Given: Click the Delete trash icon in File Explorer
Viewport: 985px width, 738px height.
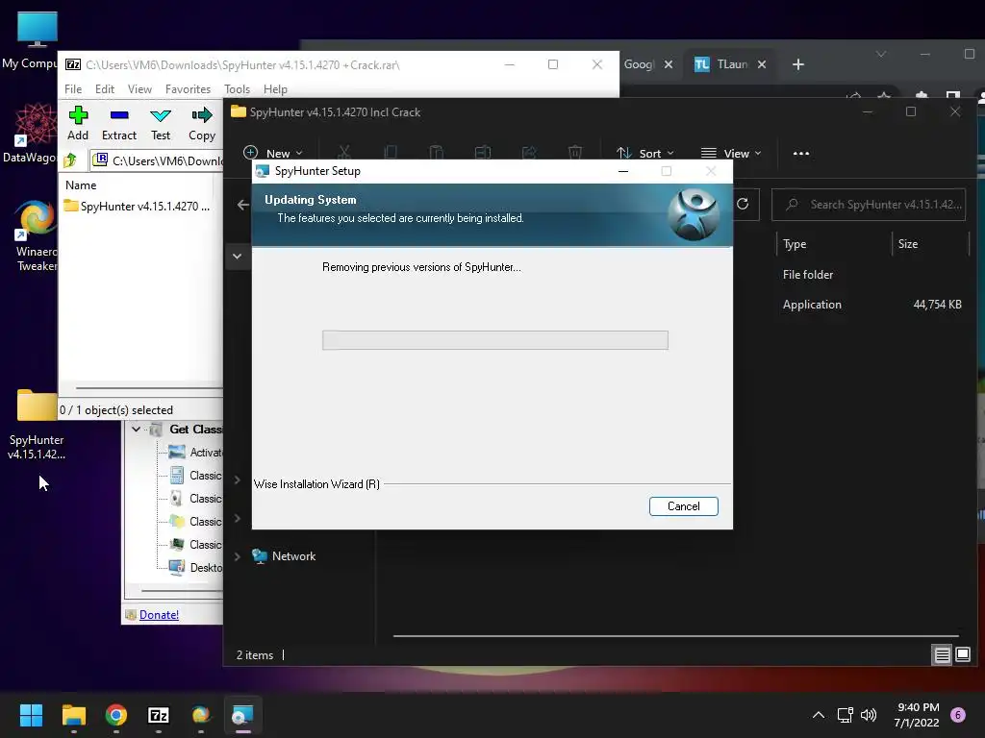Looking at the screenshot, I should pos(575,153).
